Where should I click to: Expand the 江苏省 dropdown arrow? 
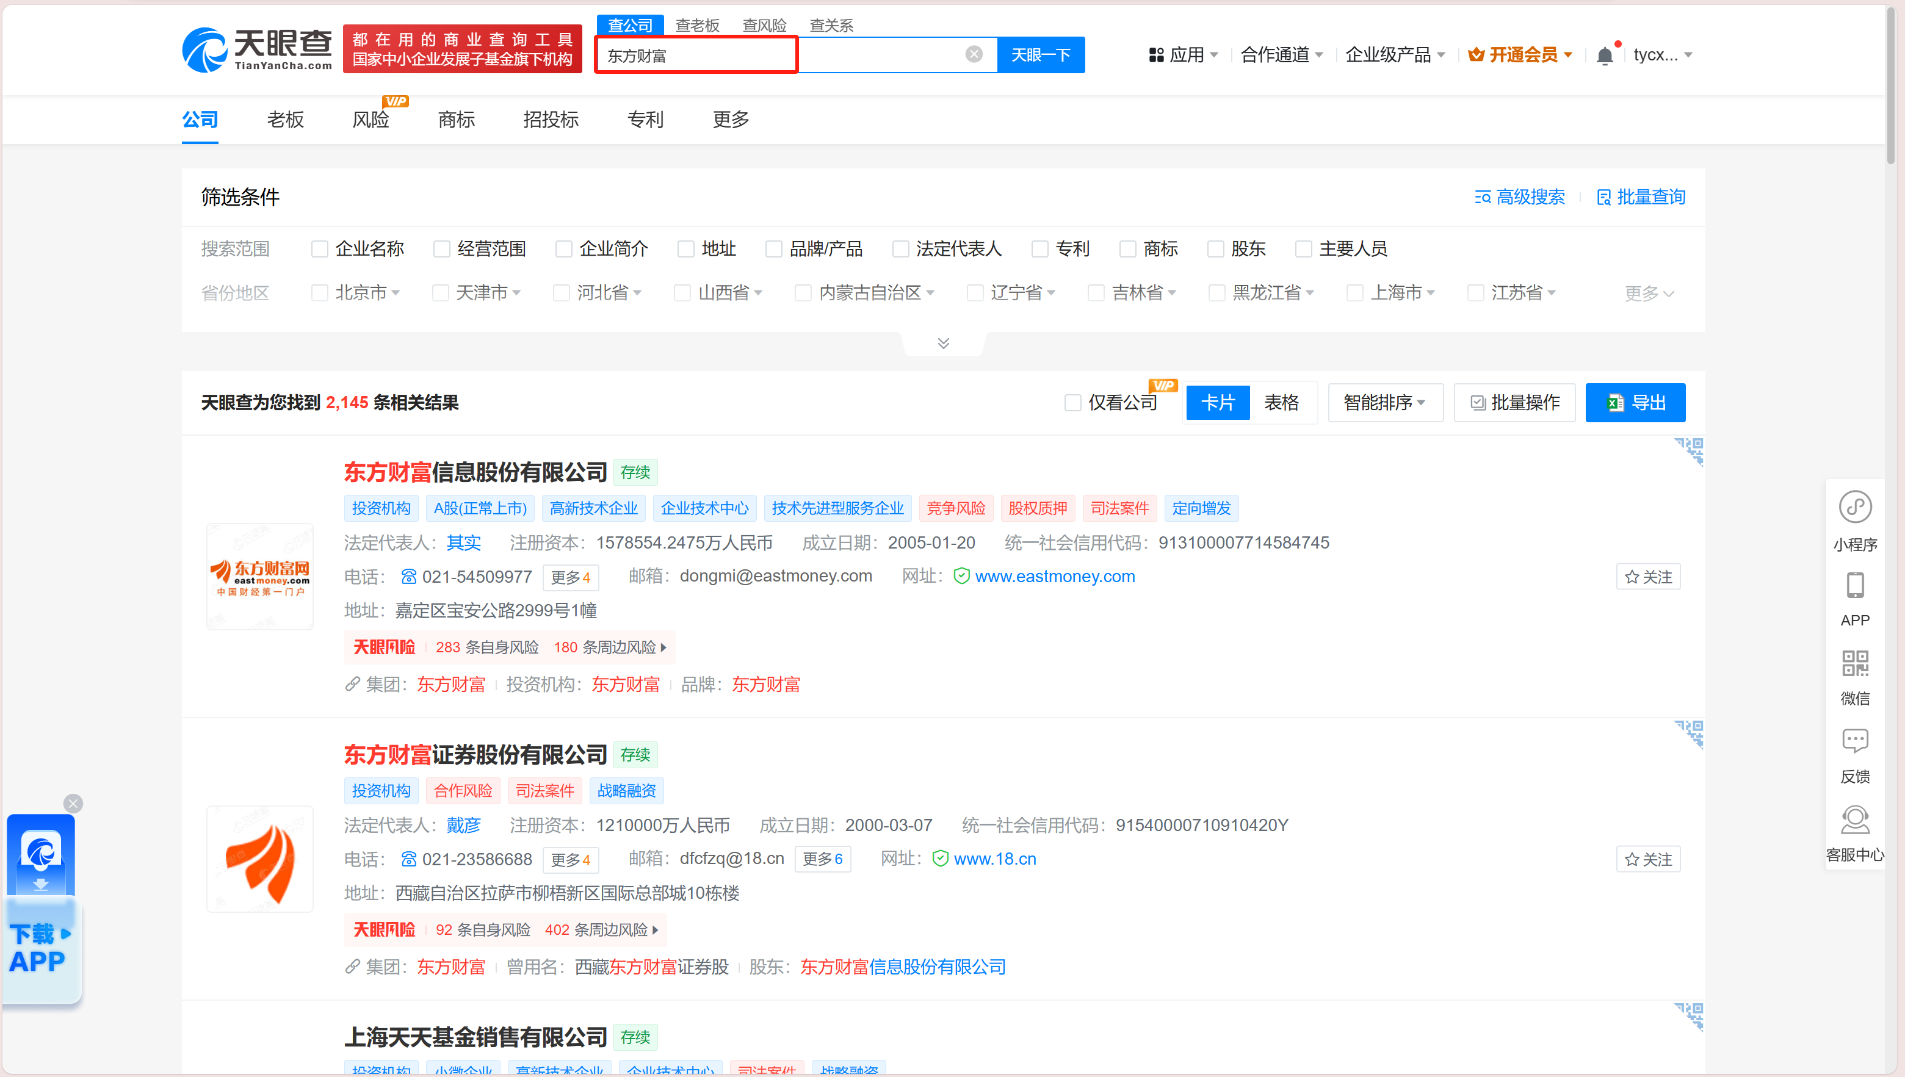point(1552,294)
